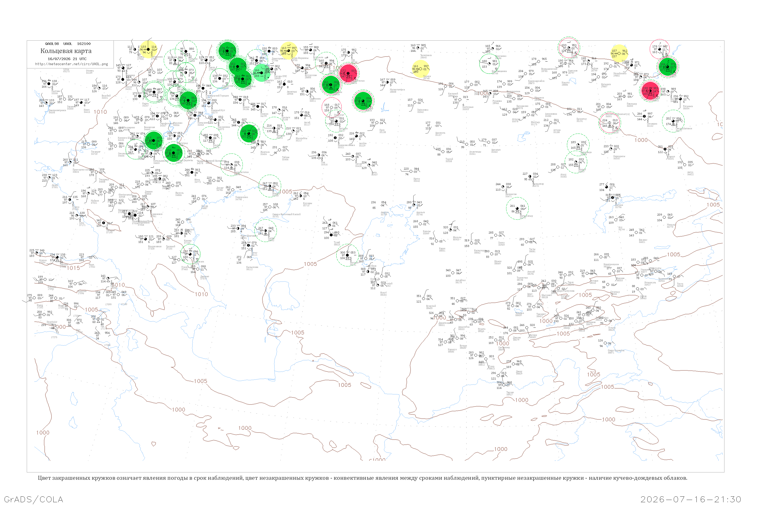Screen dimensions: 757x505
Task: Click the yellow station circle at Троицк
Action: pos(421,68)
